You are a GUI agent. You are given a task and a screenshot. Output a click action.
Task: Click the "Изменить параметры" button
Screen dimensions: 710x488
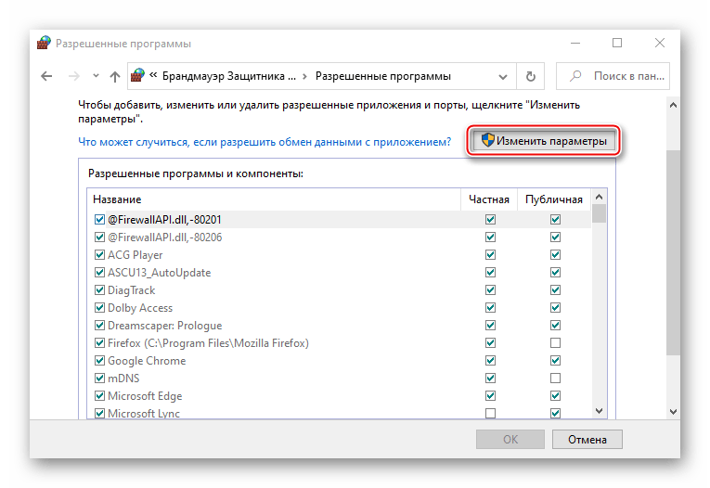point(543,141)
